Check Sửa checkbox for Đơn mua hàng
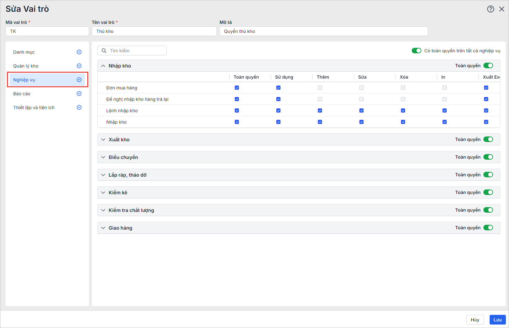Viewport: 509px width, 328px height. click(x=361, y=88)
